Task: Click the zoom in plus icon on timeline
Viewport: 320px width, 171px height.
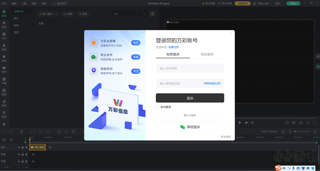Action: click(x=315, y=132)
